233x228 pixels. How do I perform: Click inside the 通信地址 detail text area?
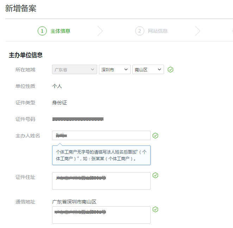point(101,215)
